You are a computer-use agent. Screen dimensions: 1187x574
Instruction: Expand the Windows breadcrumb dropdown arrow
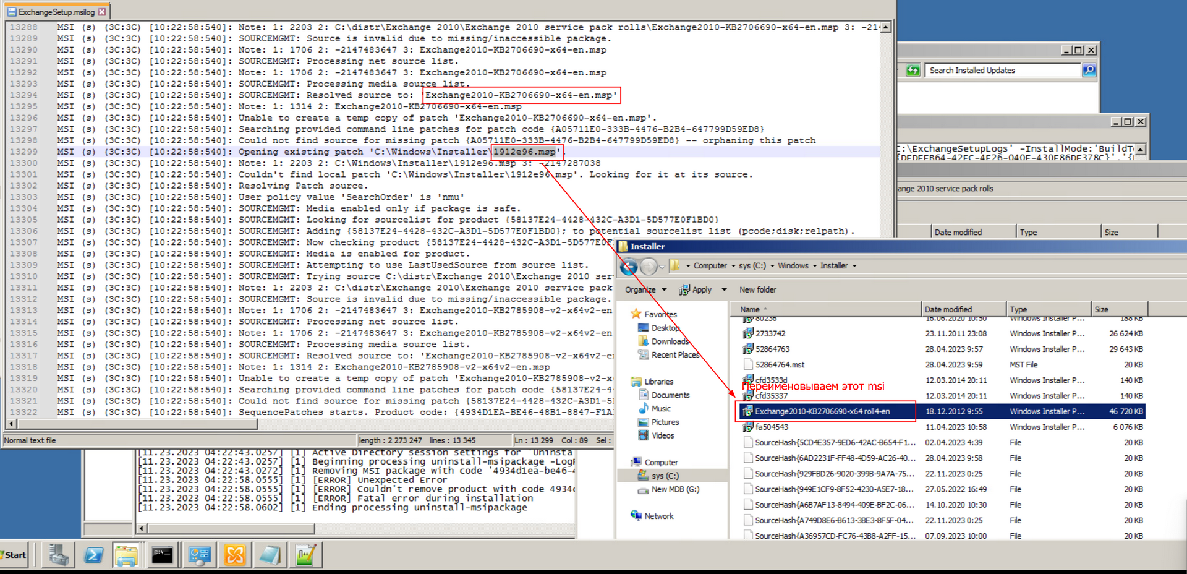point(815,266)
